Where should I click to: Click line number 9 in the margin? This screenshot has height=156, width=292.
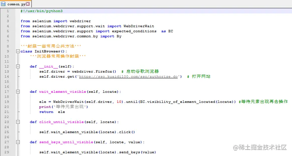coord(8,51)
